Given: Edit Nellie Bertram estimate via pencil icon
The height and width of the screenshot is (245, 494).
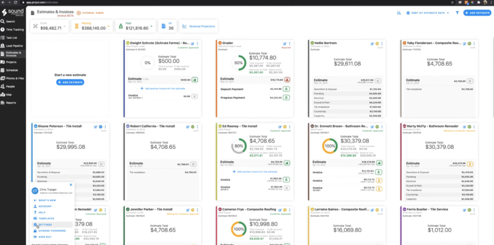Looking at the screenshot, I should [372, 43].
